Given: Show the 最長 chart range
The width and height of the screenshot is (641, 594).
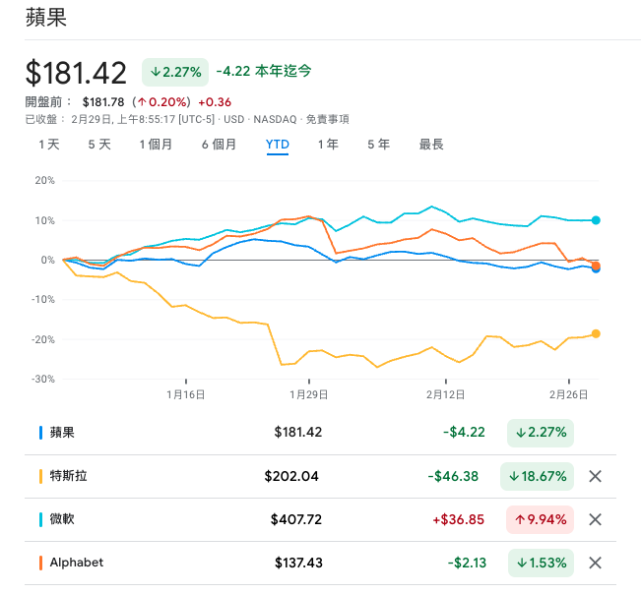Looking at the screenshot, I should [431, 145].
